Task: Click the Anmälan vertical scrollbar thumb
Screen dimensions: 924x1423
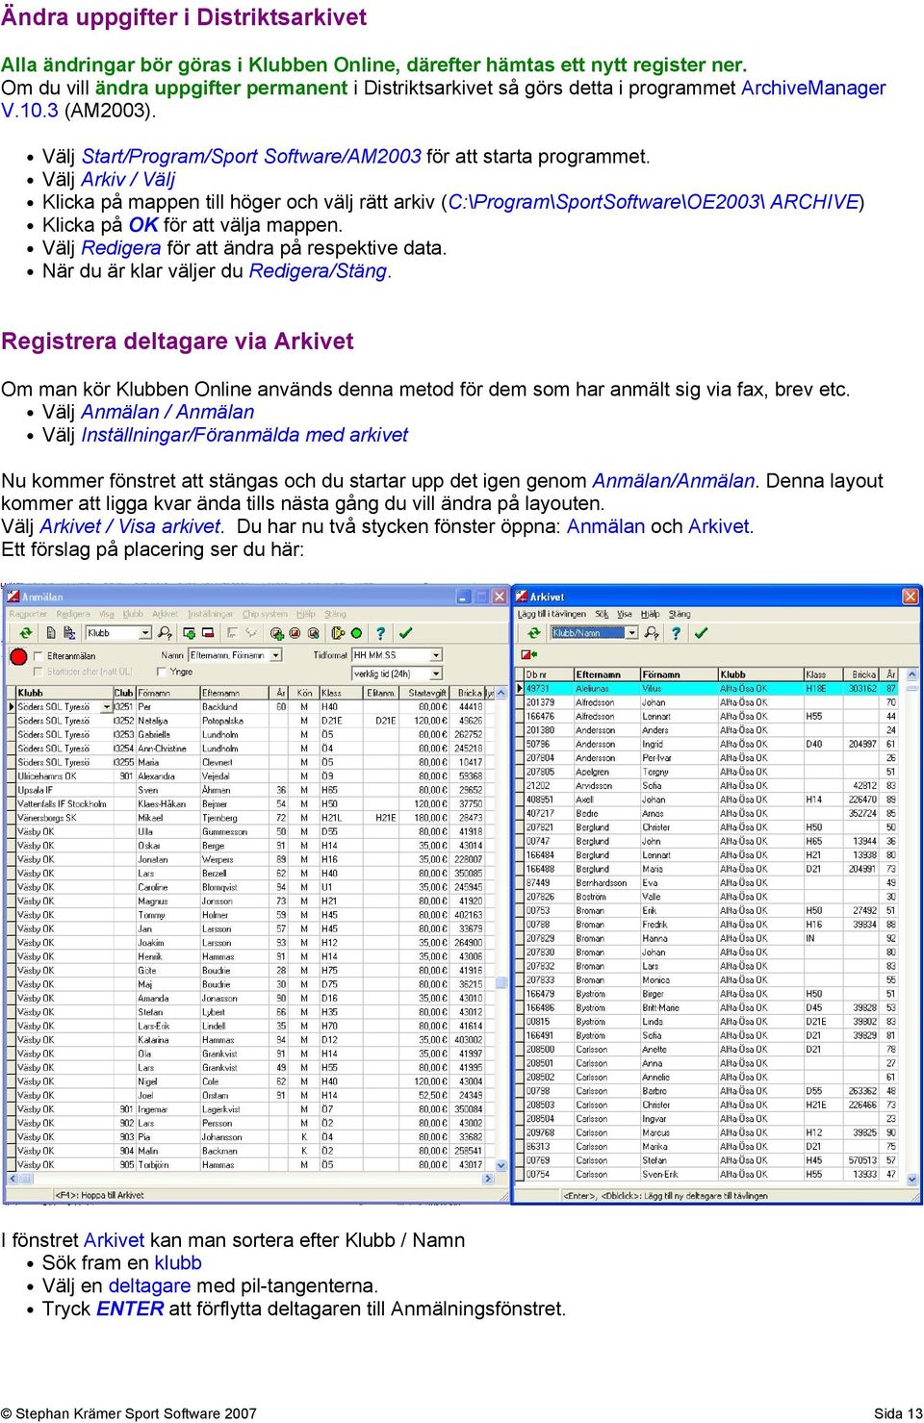Action: coord(501,982)
